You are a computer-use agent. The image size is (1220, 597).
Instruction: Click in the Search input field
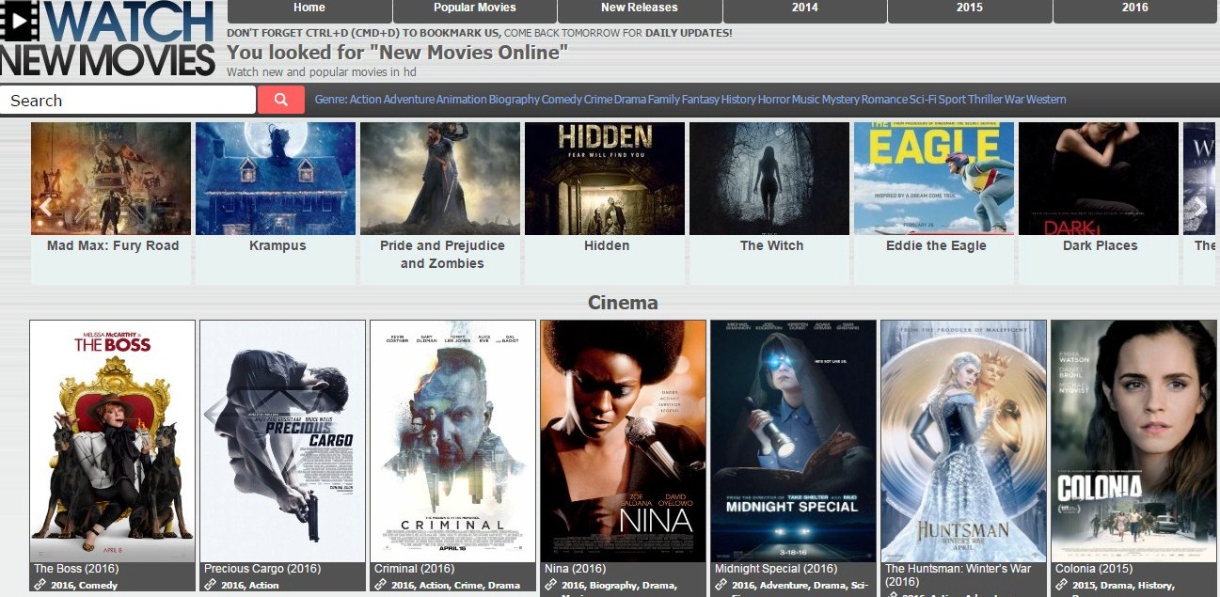(128, 101)
